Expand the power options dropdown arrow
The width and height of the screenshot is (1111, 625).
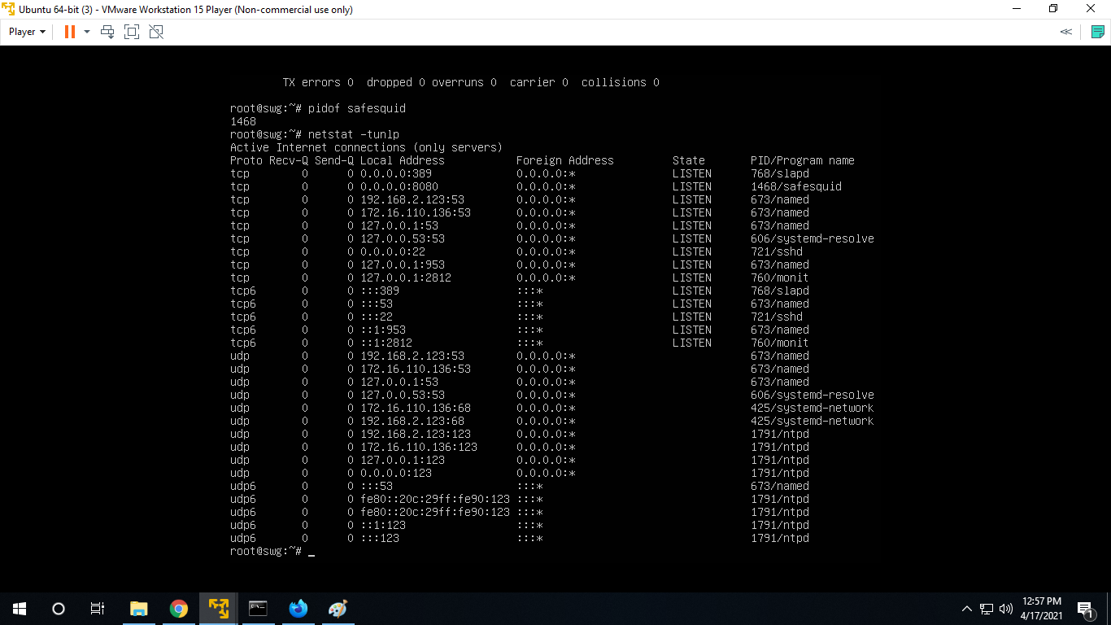coord(87,32)
